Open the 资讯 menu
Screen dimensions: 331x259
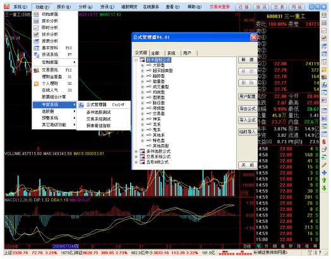click(x=107, y=7)
